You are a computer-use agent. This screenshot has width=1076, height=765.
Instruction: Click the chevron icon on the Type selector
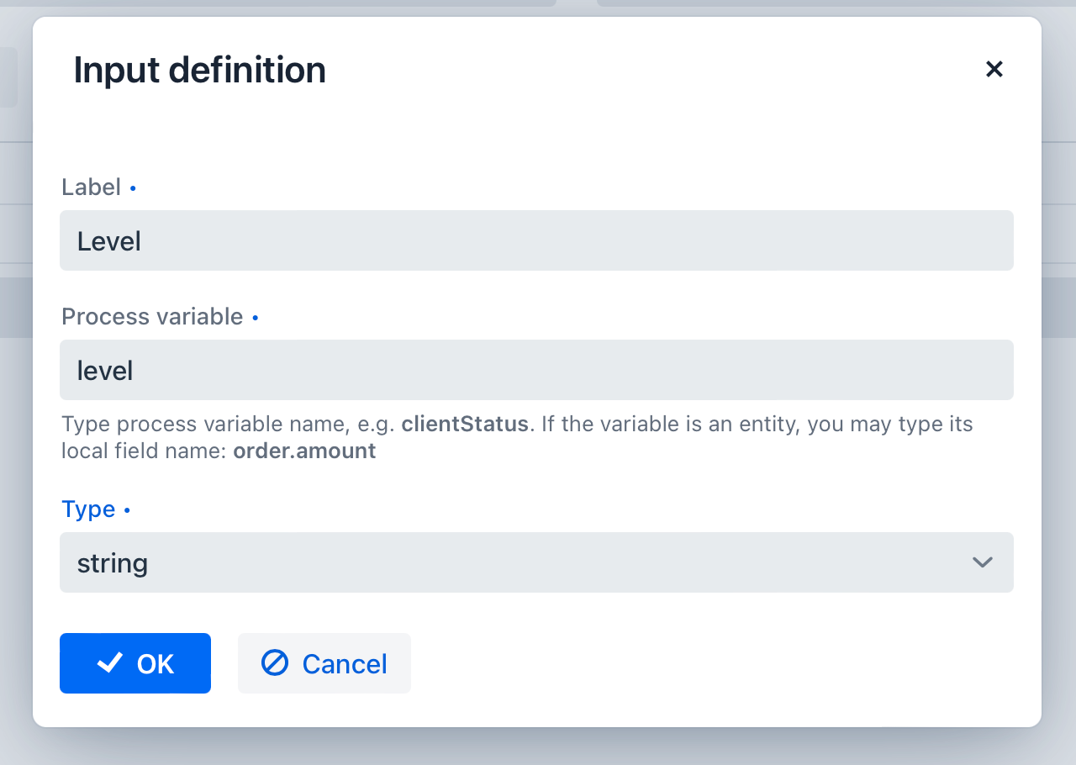click(982, 562)
